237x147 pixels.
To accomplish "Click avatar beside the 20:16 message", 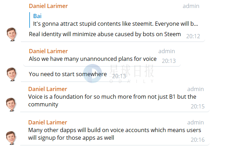I will 11,138.
